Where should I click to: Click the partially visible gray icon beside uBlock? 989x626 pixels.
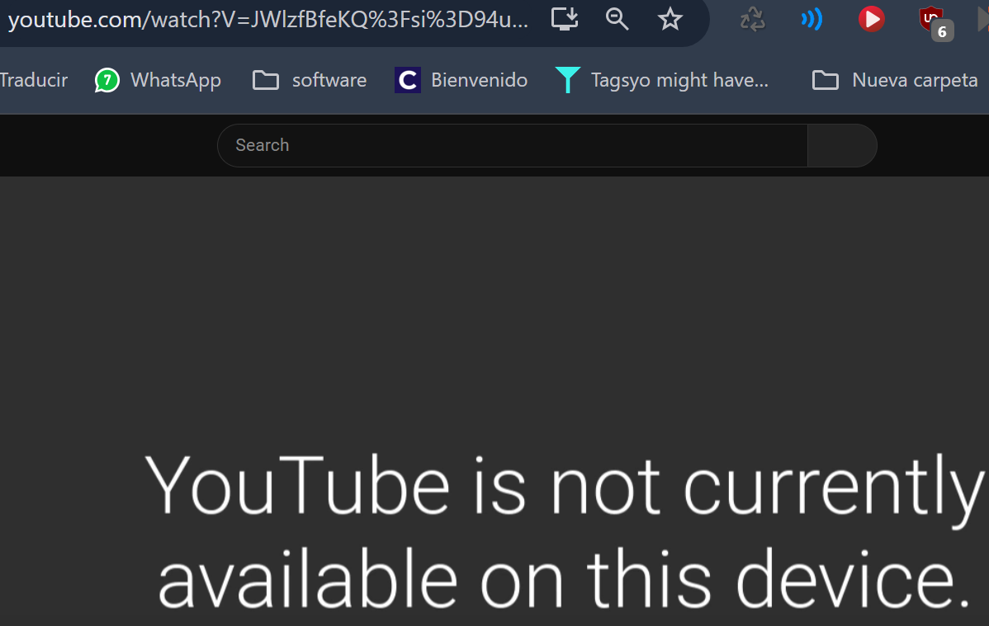[982, 20]
